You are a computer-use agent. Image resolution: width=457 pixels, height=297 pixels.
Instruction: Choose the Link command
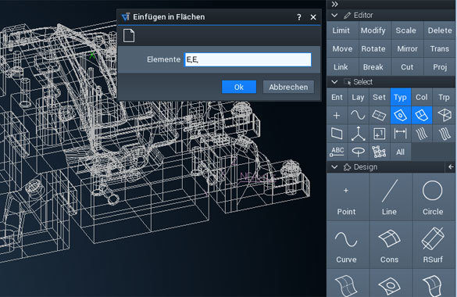[342, 67]
